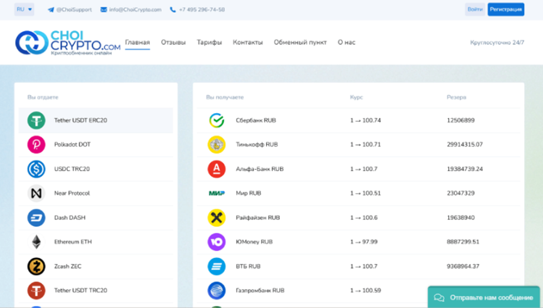Image resolution: width=543 pixels, height=308 pixels.
Task: Select the Near Protocol coin icon
Action: [36, 193]
